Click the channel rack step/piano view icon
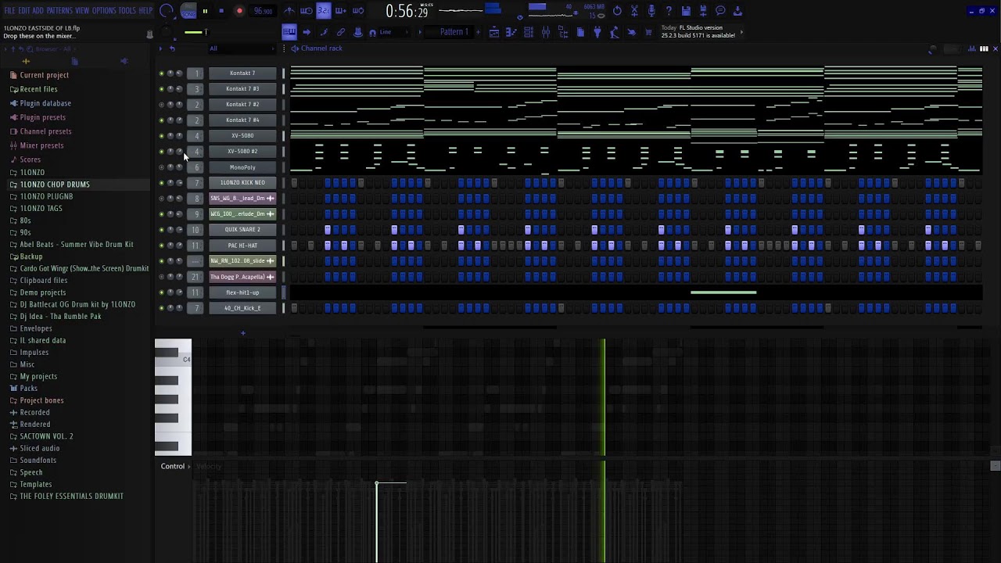1001x563 pixels. click(982, 48)
